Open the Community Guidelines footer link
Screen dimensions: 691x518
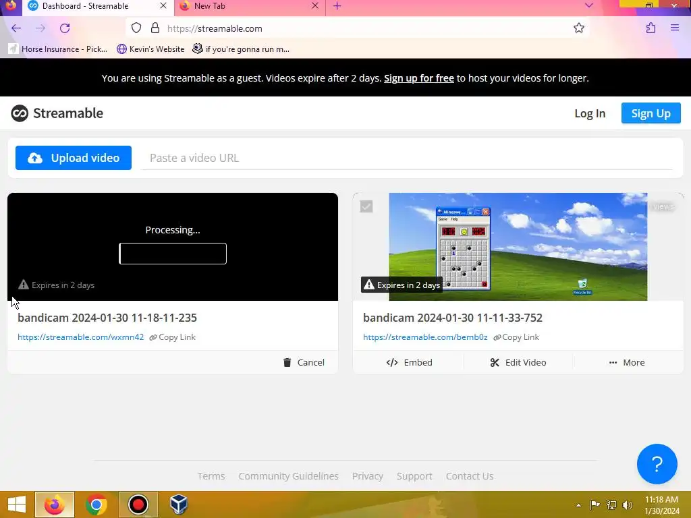coord(288,476)
